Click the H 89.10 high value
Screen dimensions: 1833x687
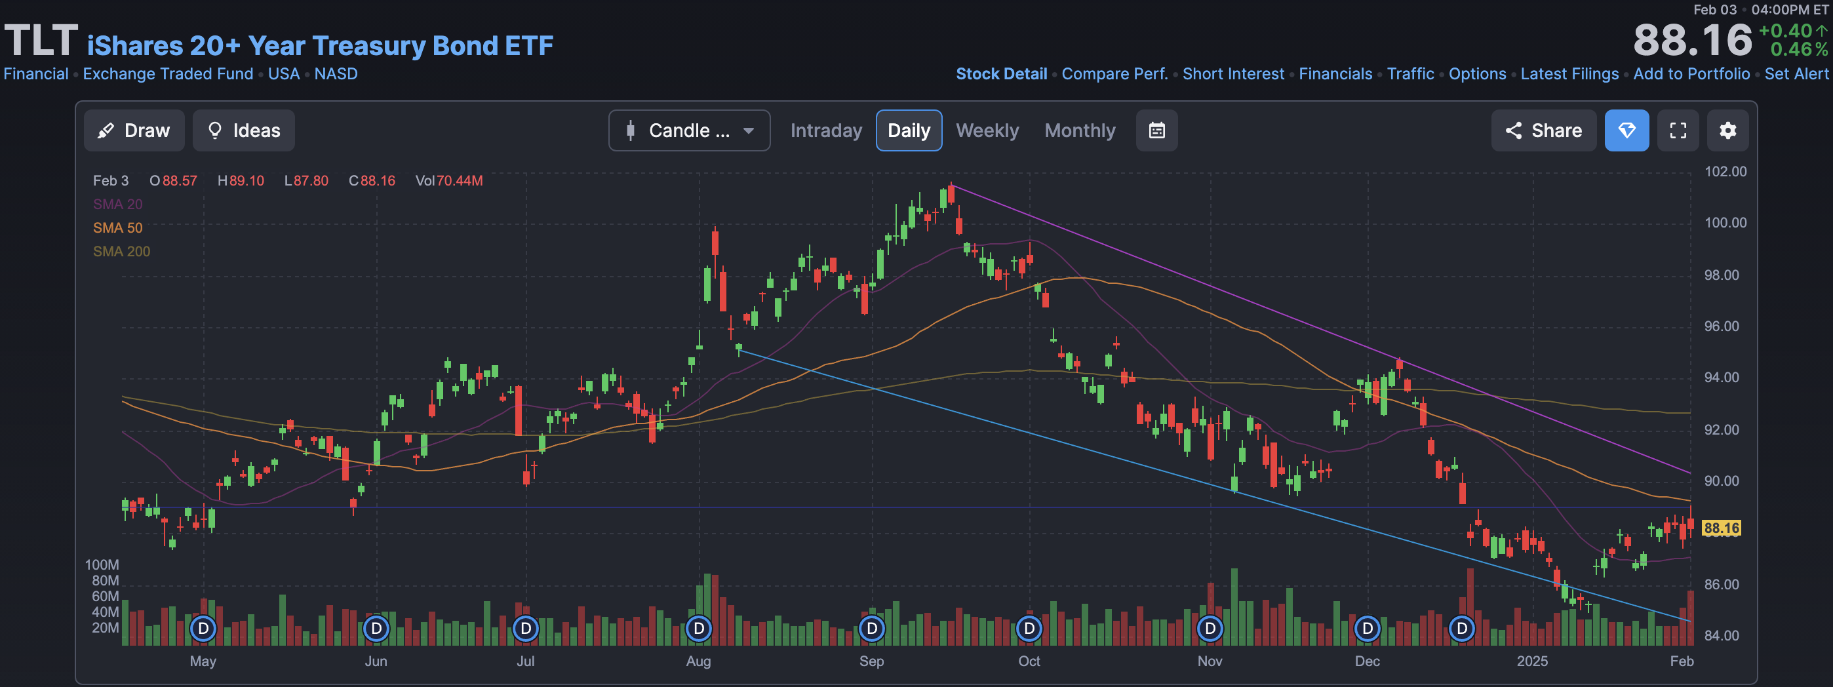point(241,181)
